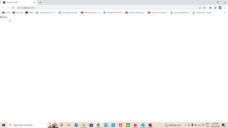The width and height of the screenshot is (228, 128).
Task: Open the notification center icon
Action: tap(223, 125)
